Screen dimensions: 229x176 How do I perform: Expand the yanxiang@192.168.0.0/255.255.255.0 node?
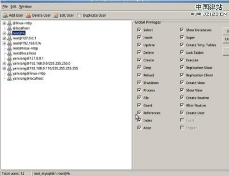point(4,63)
